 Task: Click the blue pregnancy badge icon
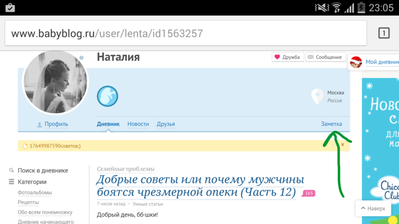click(107, 96)
